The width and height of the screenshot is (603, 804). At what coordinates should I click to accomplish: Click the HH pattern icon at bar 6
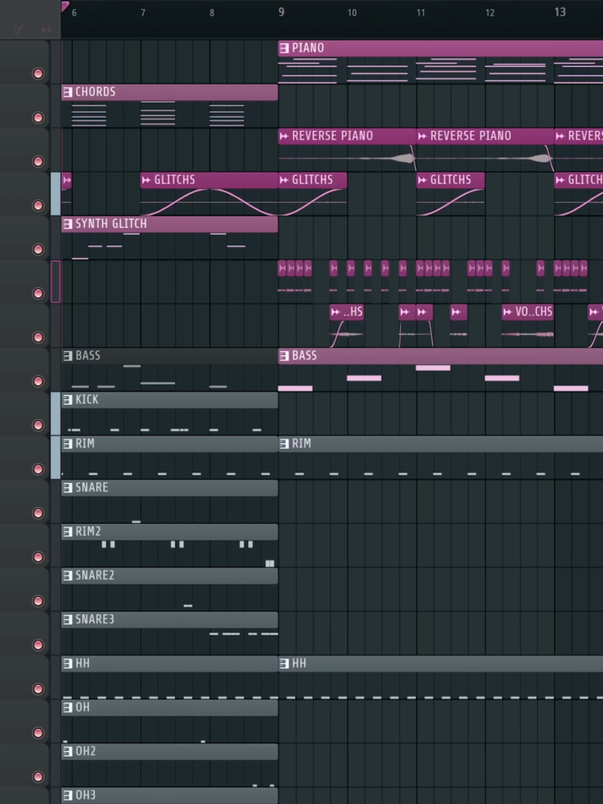pos(68,663)
